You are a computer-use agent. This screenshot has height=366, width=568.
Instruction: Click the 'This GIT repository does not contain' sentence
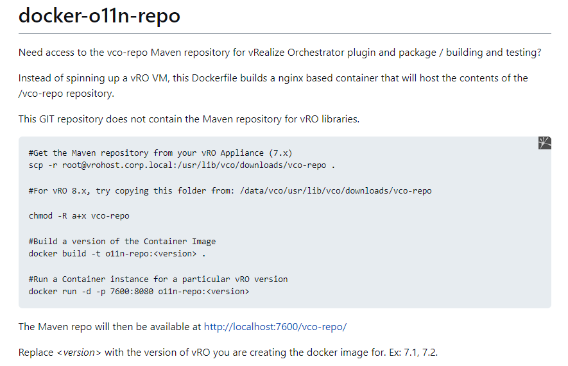pyautogui.click(x=189, y=119)
